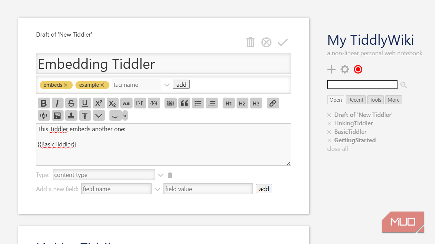
Task: Apply Heading 2 with H2 button
Action: (x=242, y=103)
